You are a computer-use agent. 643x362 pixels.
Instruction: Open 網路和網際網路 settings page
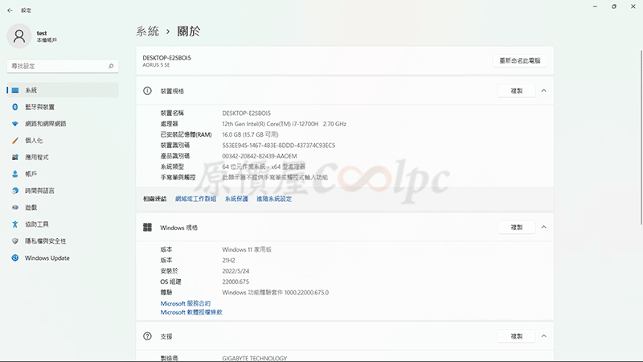(63, 124)
